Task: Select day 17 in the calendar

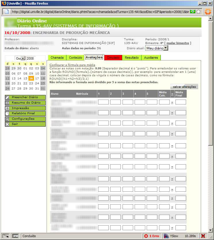Action: point(37,78)
